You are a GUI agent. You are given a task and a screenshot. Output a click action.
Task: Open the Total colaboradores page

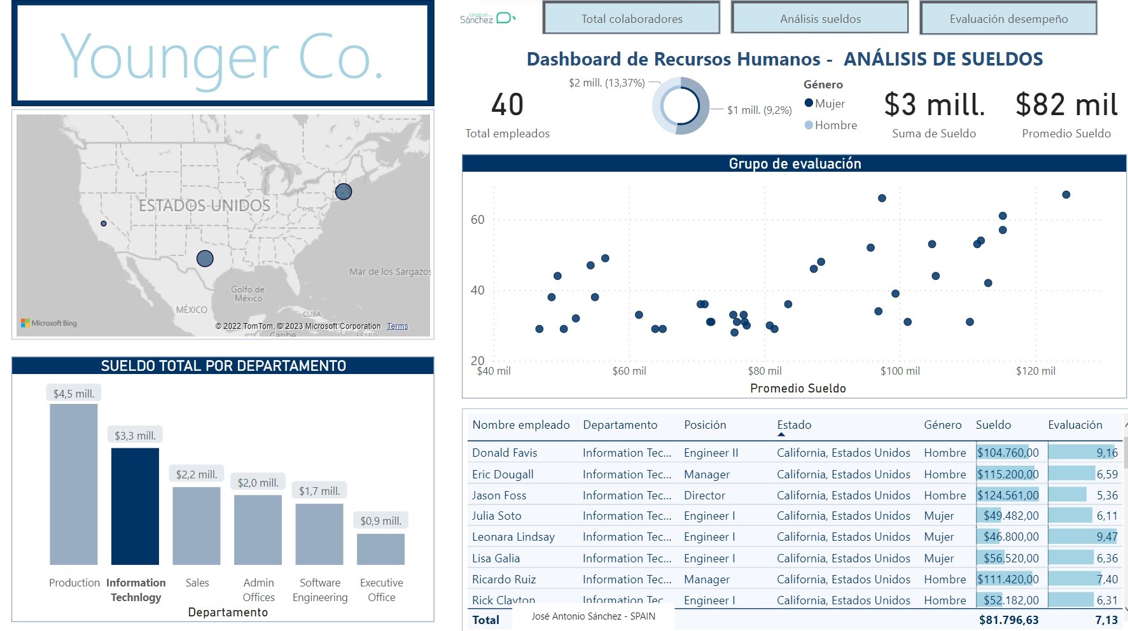coord(631,18)
